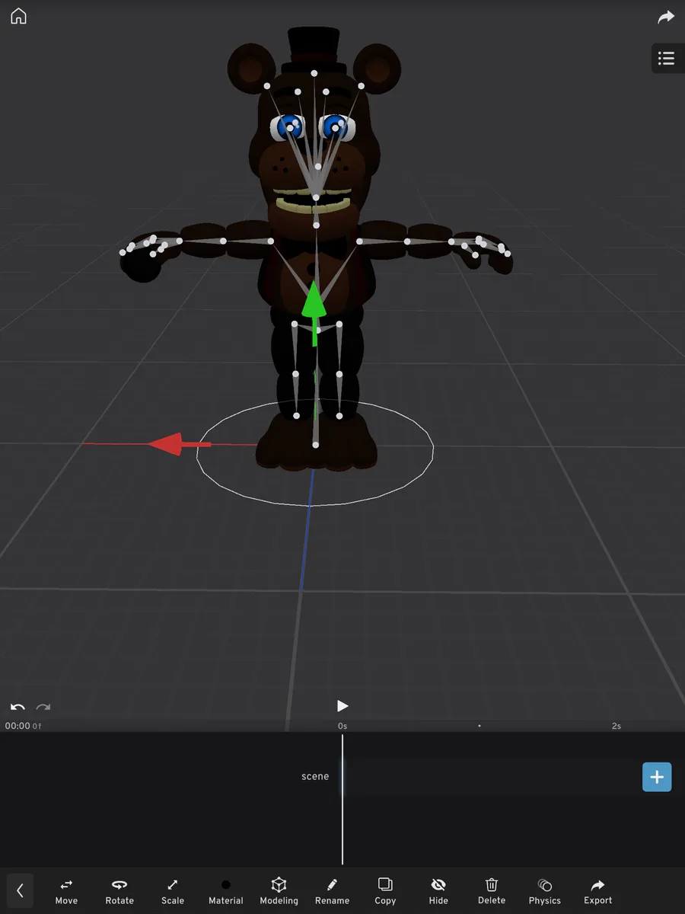The image size is (685, 914).
Task: Collapse the bottom toolbar with back chevron
Action: [x=20, y=890]
